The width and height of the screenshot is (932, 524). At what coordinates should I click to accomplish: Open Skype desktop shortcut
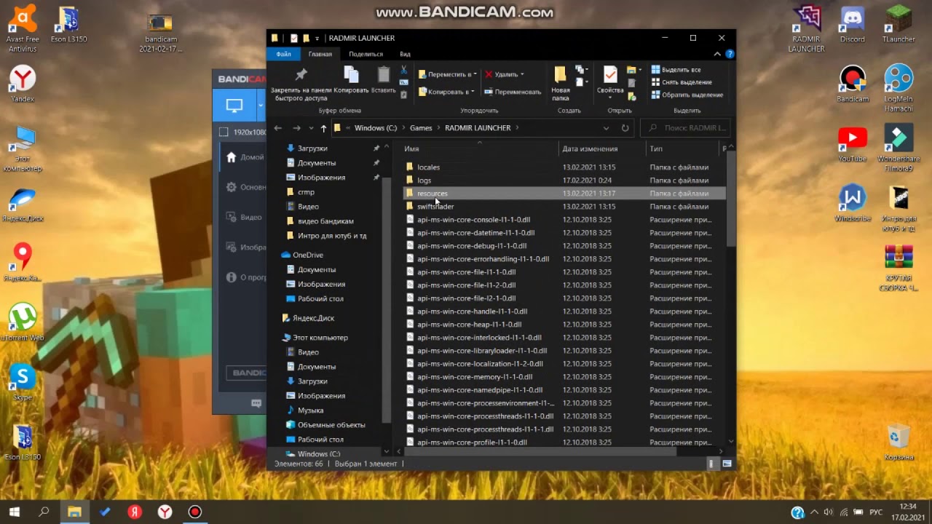23,383
